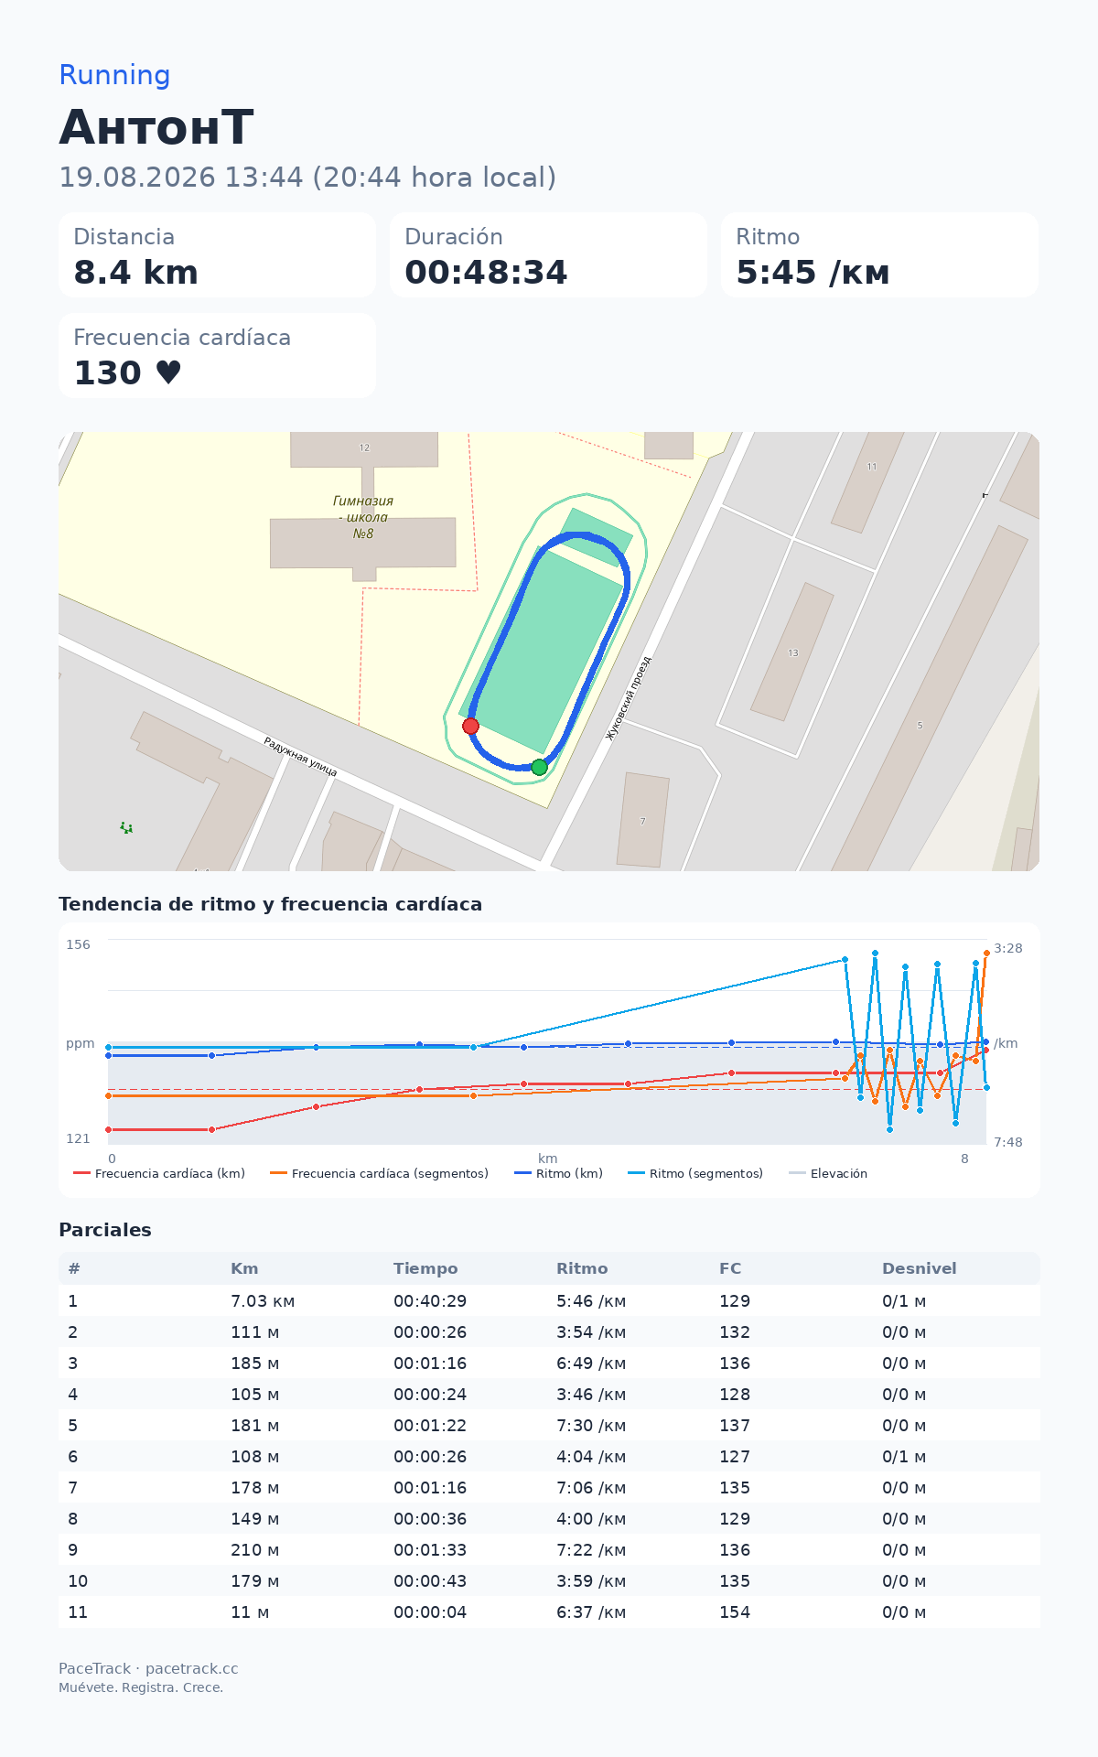Sort by the Ritmo column header
The height and width of the screenshot is (1757, 1098).
coord(582,1268)
